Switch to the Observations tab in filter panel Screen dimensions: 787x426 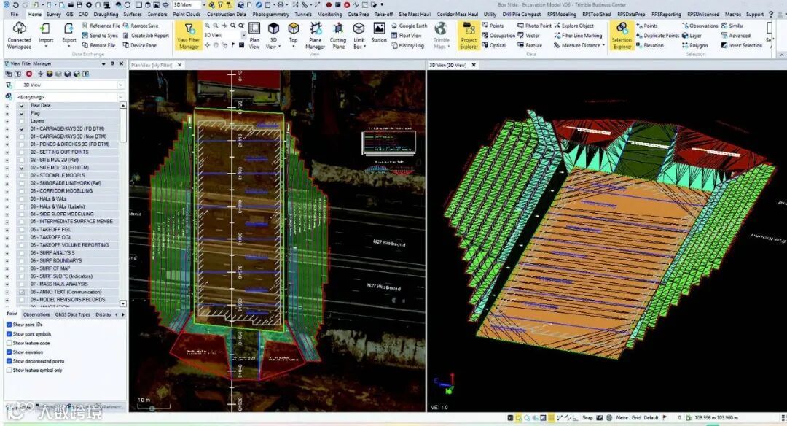pyautogui.click(x=36, y=314)
